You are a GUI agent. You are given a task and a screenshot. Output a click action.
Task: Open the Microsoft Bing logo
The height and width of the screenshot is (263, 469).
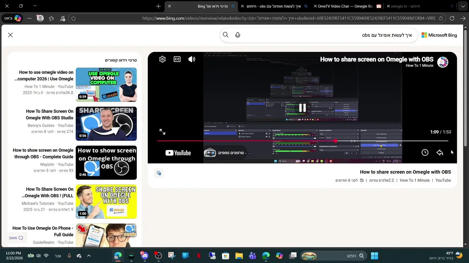coord(439,35)
